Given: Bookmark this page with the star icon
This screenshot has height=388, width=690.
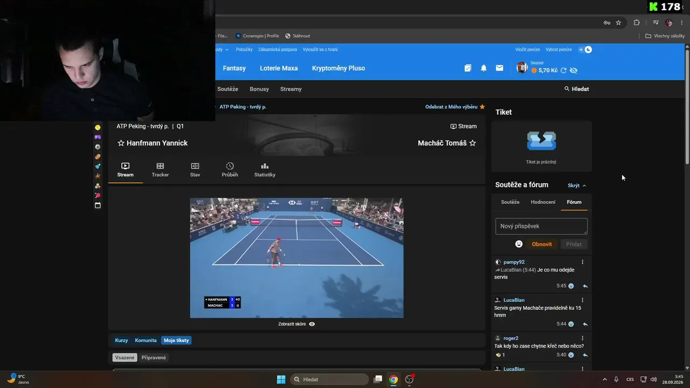Looking at the screenshot, I should point(618,23).
